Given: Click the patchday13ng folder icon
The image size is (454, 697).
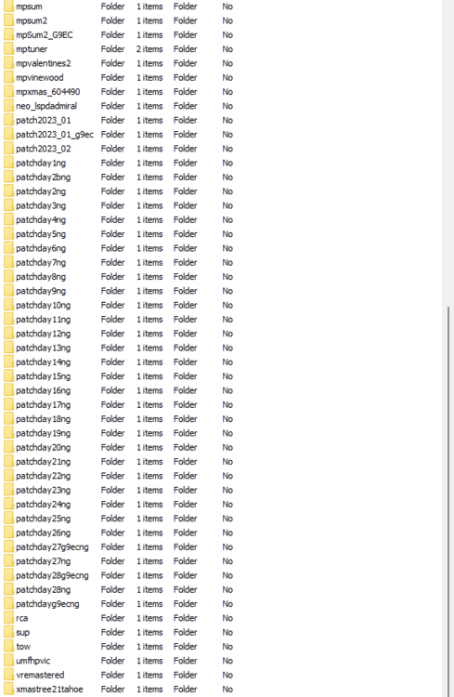Looking at the screenshot, I should click(8, 348).
